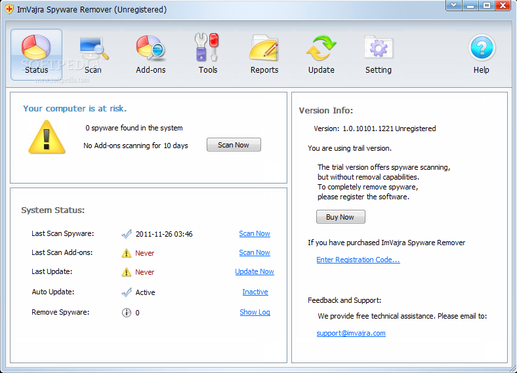Screen dimensions: 517x373
Task: Open the Tools wrench and screwdriver icon
Action: click(x=207, y=47)
